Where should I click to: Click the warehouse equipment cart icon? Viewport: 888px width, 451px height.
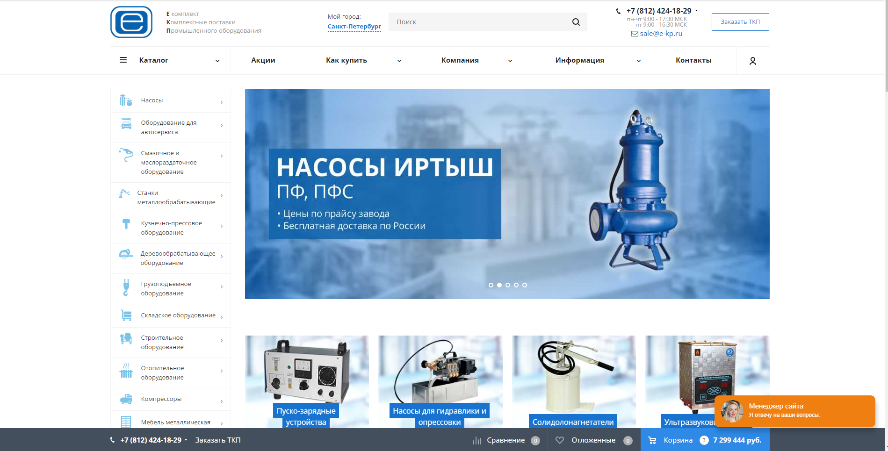pyautogui.click(x=126, y=315)
